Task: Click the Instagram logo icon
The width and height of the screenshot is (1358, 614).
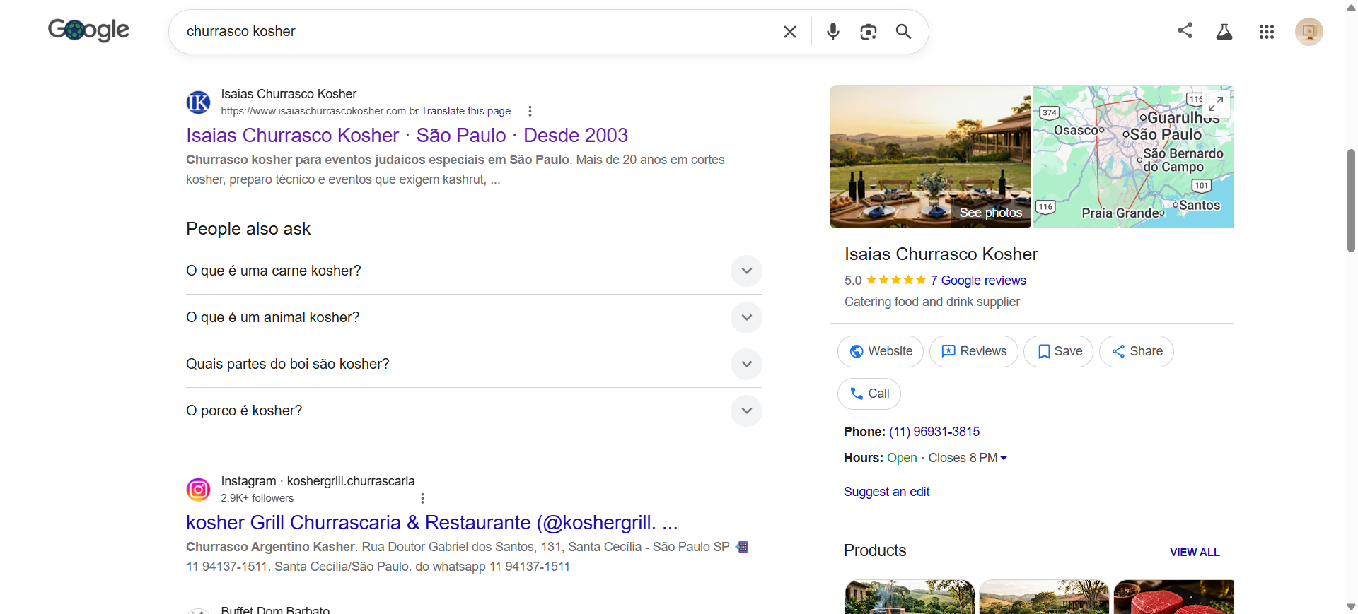Action: tap(198, 490)
